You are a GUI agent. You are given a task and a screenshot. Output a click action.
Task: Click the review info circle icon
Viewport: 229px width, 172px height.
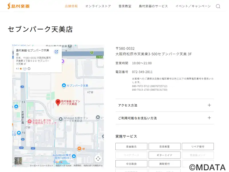tap(29, 69)
